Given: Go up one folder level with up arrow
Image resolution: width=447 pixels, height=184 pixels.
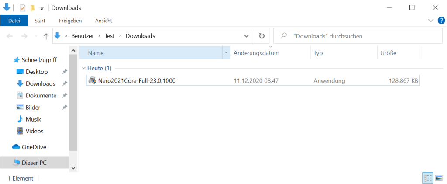Looking at the screenshot, I should 46,36.
